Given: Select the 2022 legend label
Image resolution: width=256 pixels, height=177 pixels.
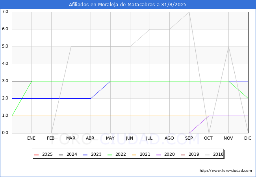Looking at the screenshot, I should pos(121,154).
